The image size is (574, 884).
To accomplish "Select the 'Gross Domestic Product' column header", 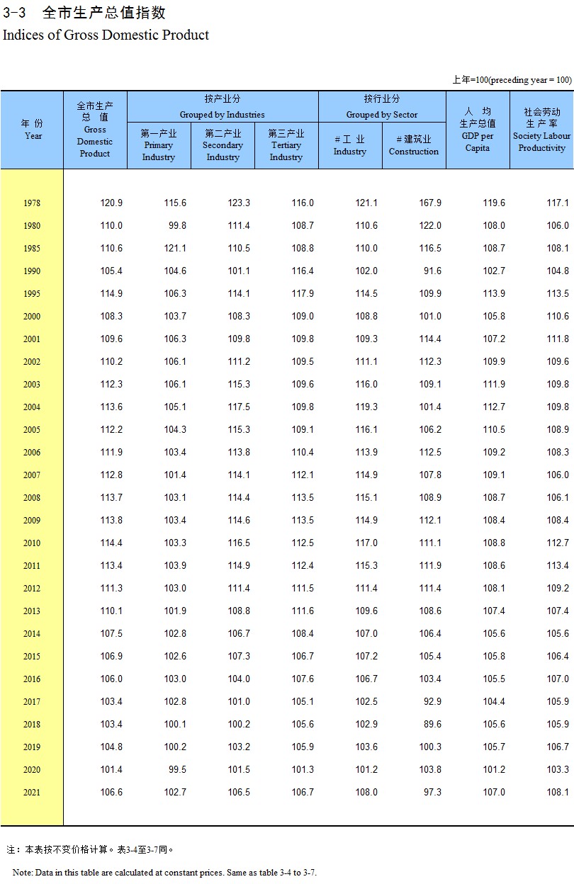I will click(x=95, y=130).
